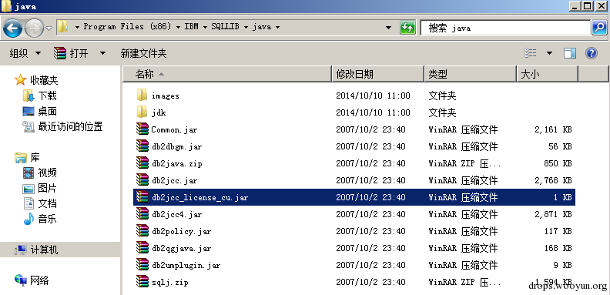The height and width of the screenshot is (295, 610).
Task: Create a folder with 新建文件夹
Action: [143, 53]
